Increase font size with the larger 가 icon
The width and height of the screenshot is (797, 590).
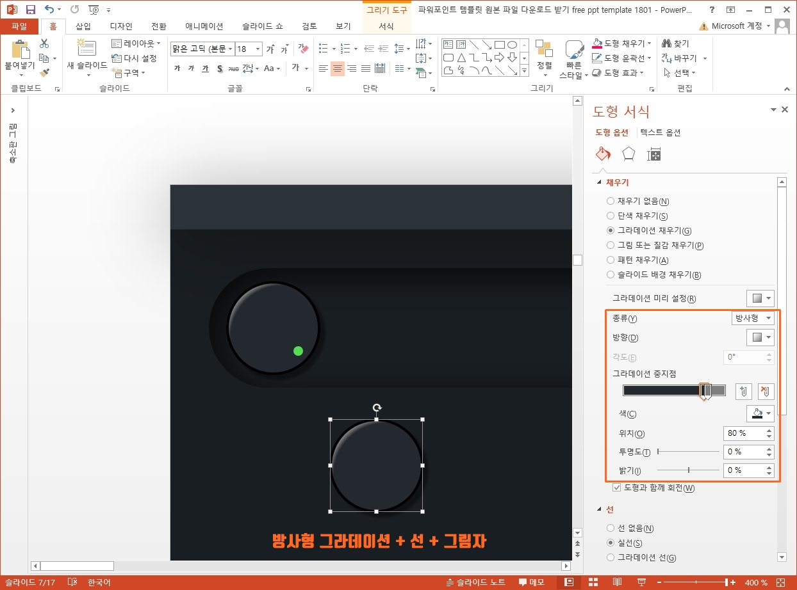coord(270,49)
